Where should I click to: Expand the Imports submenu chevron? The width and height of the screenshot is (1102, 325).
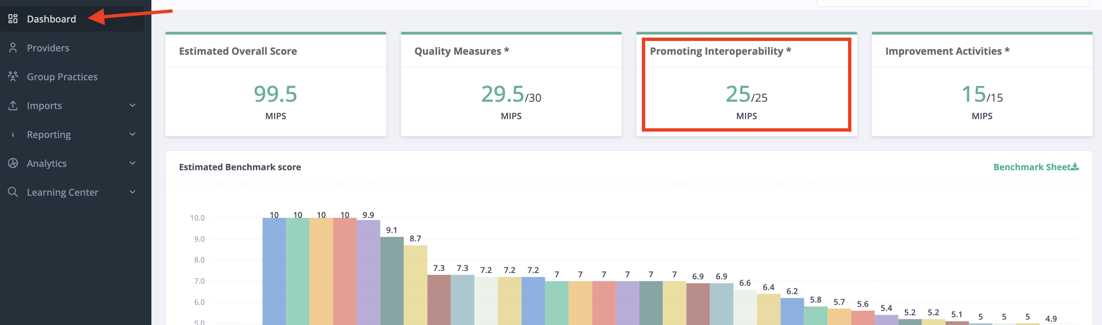133,105
